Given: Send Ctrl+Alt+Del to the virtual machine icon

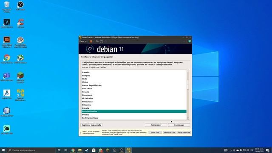Looking at the screenshot, I should coord(97,41).
